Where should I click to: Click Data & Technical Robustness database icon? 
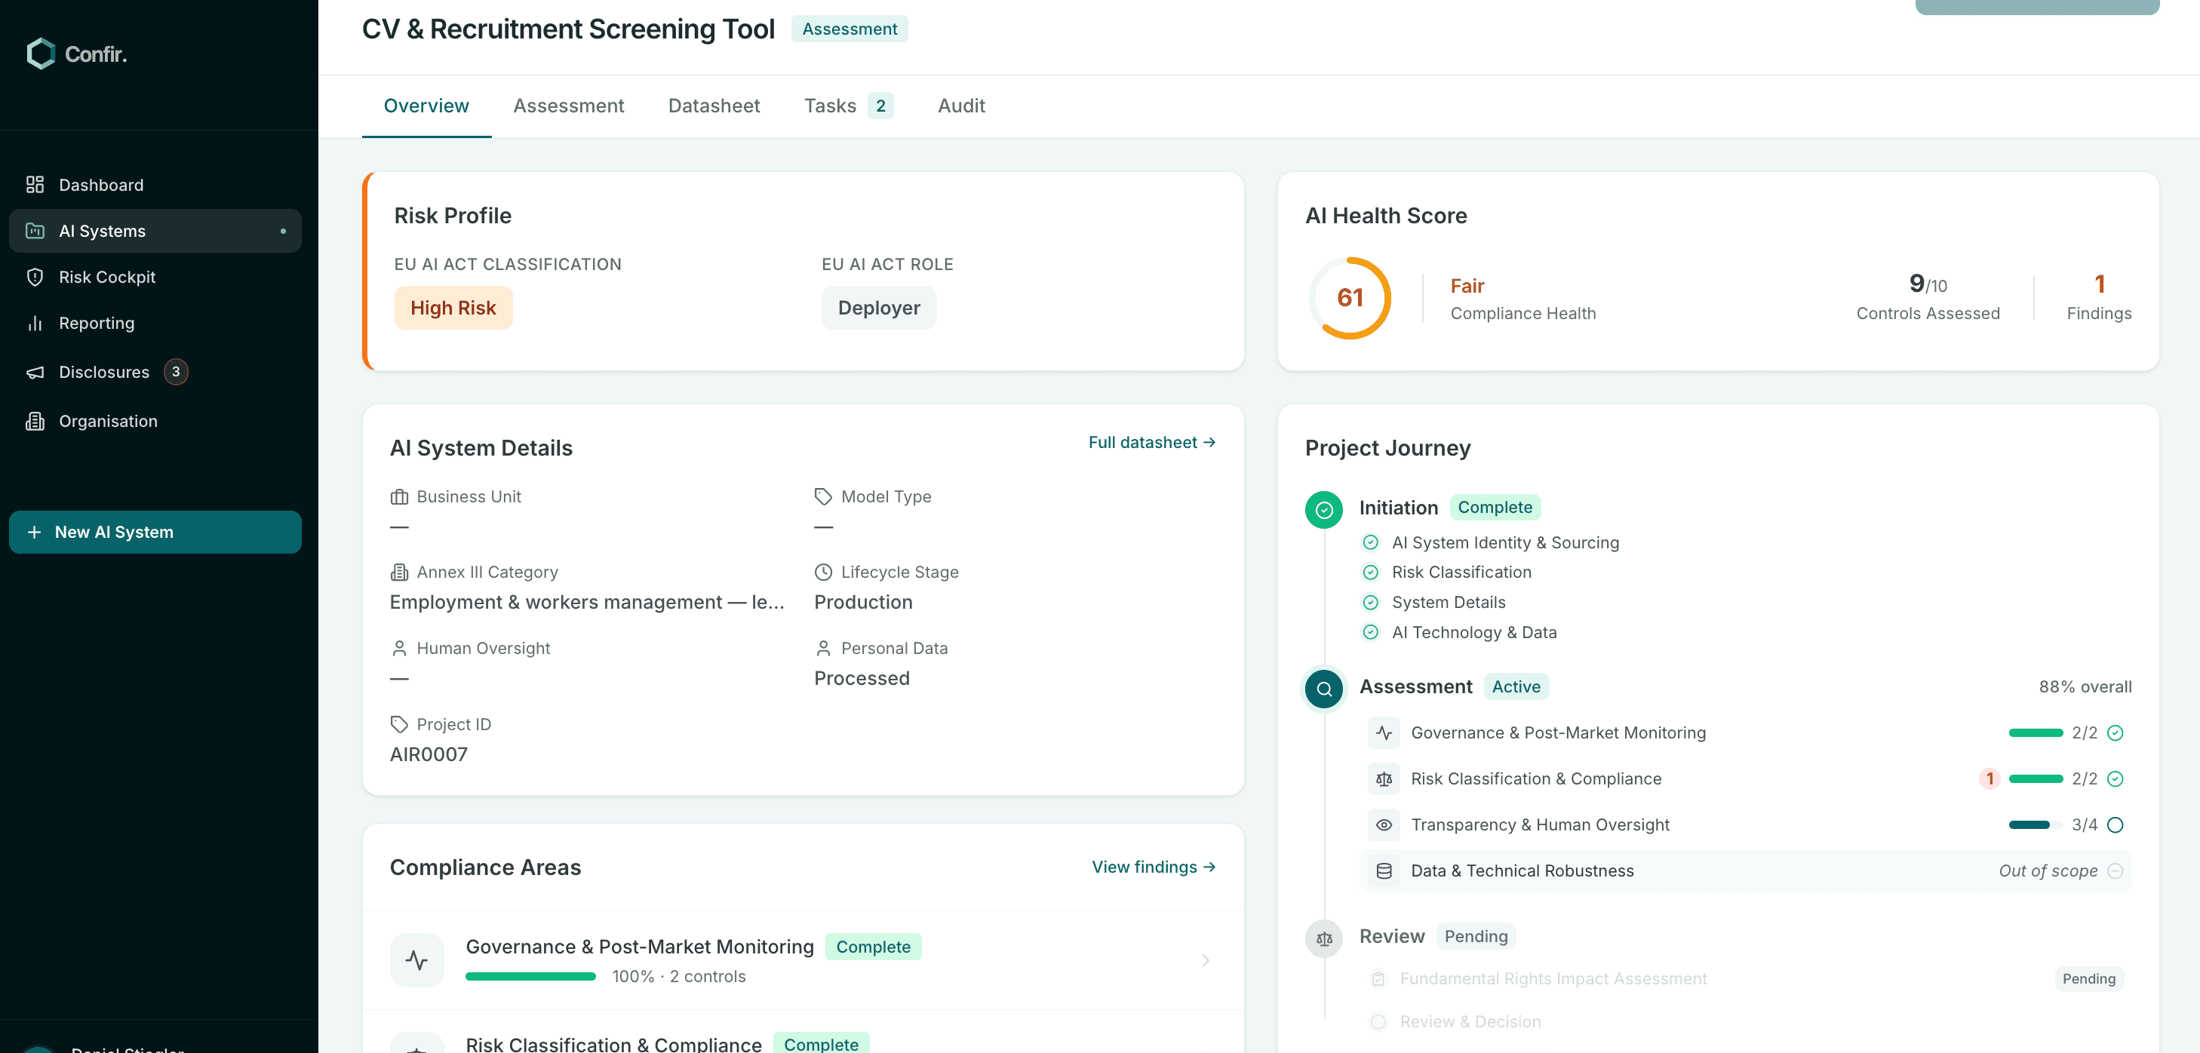(x=1384, y=871)
